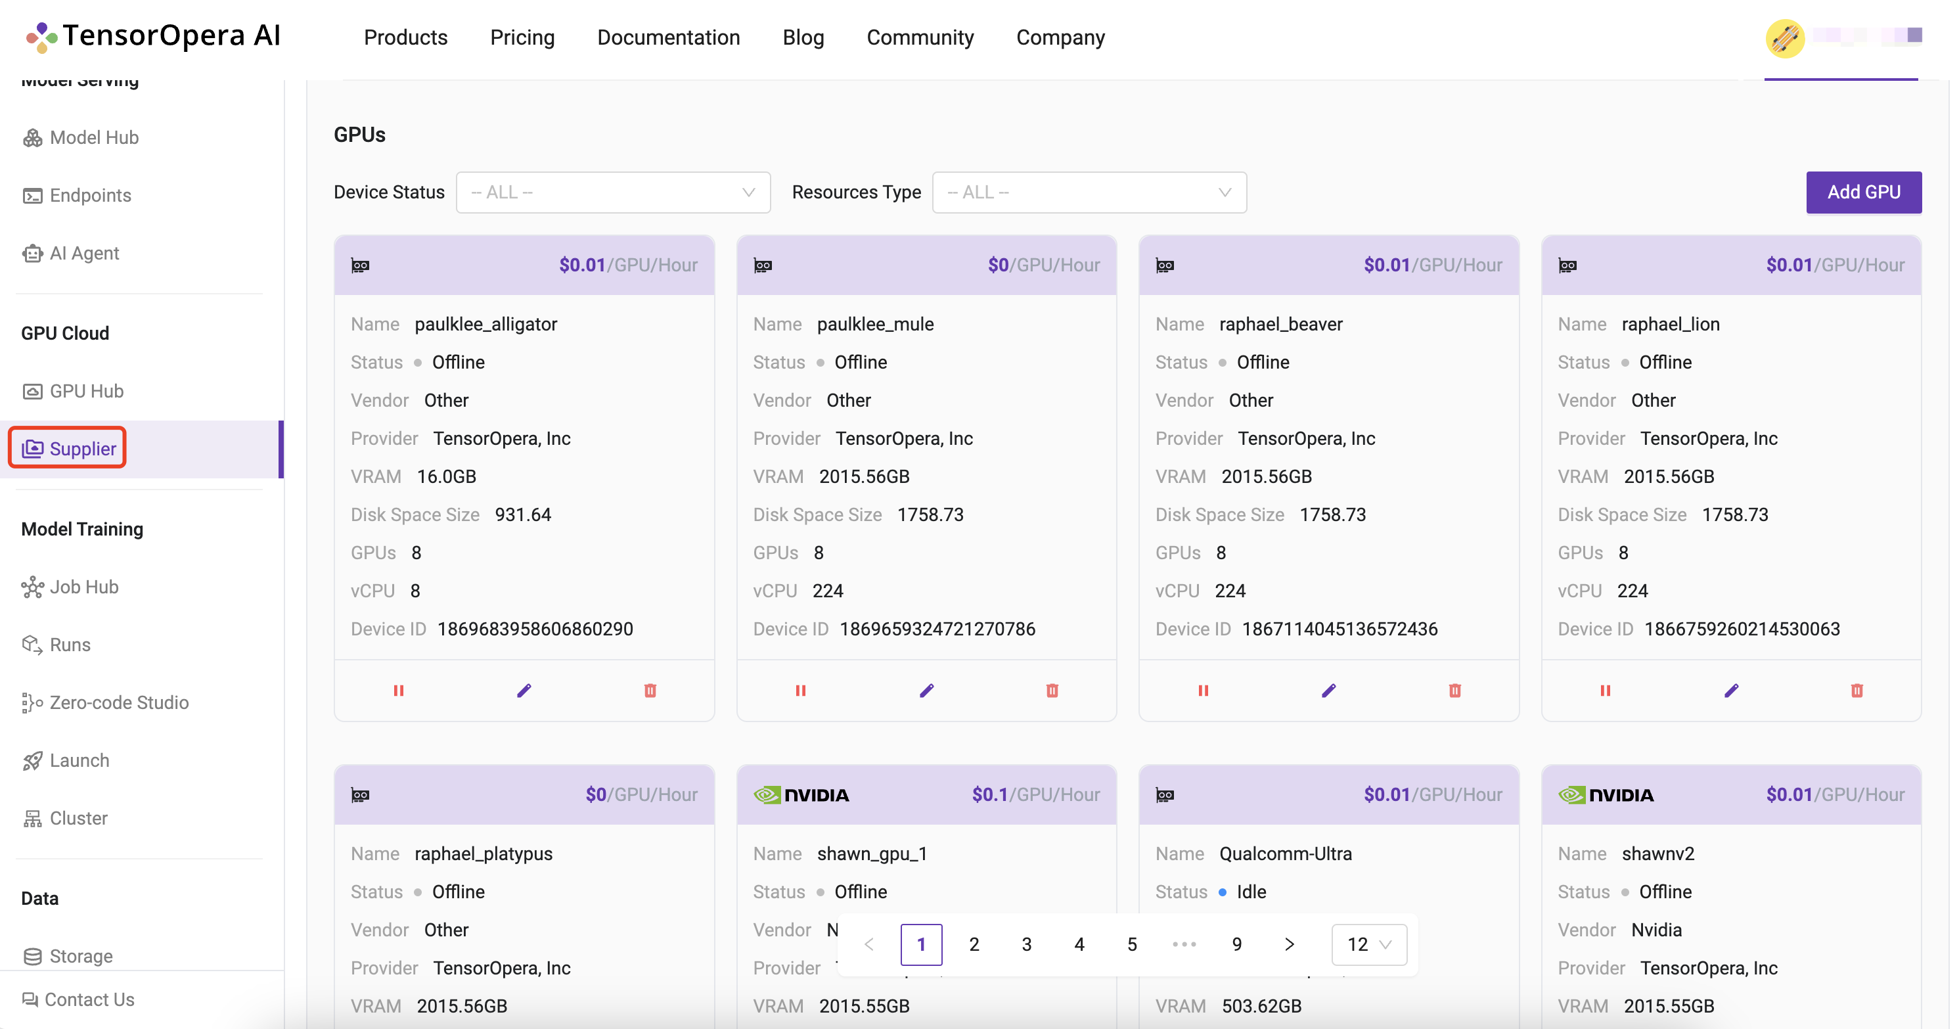Image resolution: width=1959 pixels, height=1029 pixels.
Task: Go to pagination page 2
Action: tap(974, 945)
